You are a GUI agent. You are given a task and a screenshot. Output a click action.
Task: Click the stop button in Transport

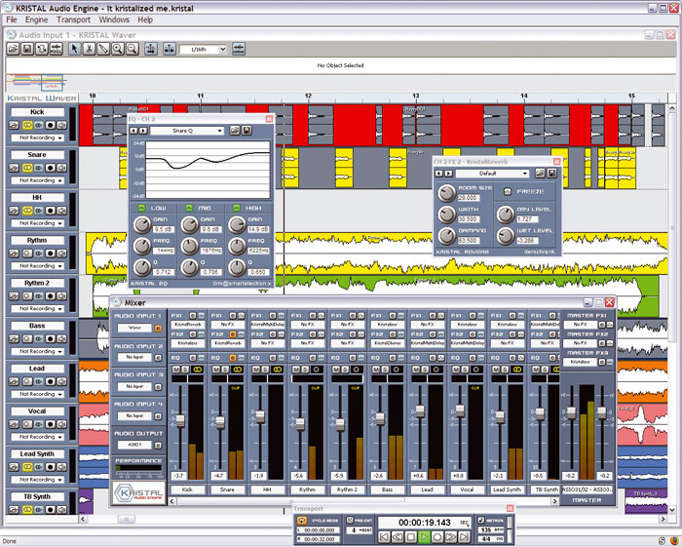[410, 536]
